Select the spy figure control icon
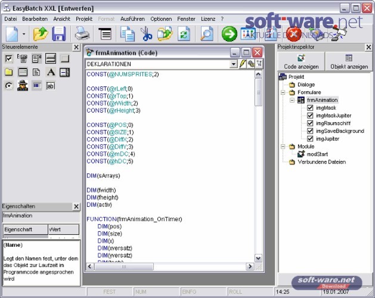375x298 pixels. [x=23, y=85]
